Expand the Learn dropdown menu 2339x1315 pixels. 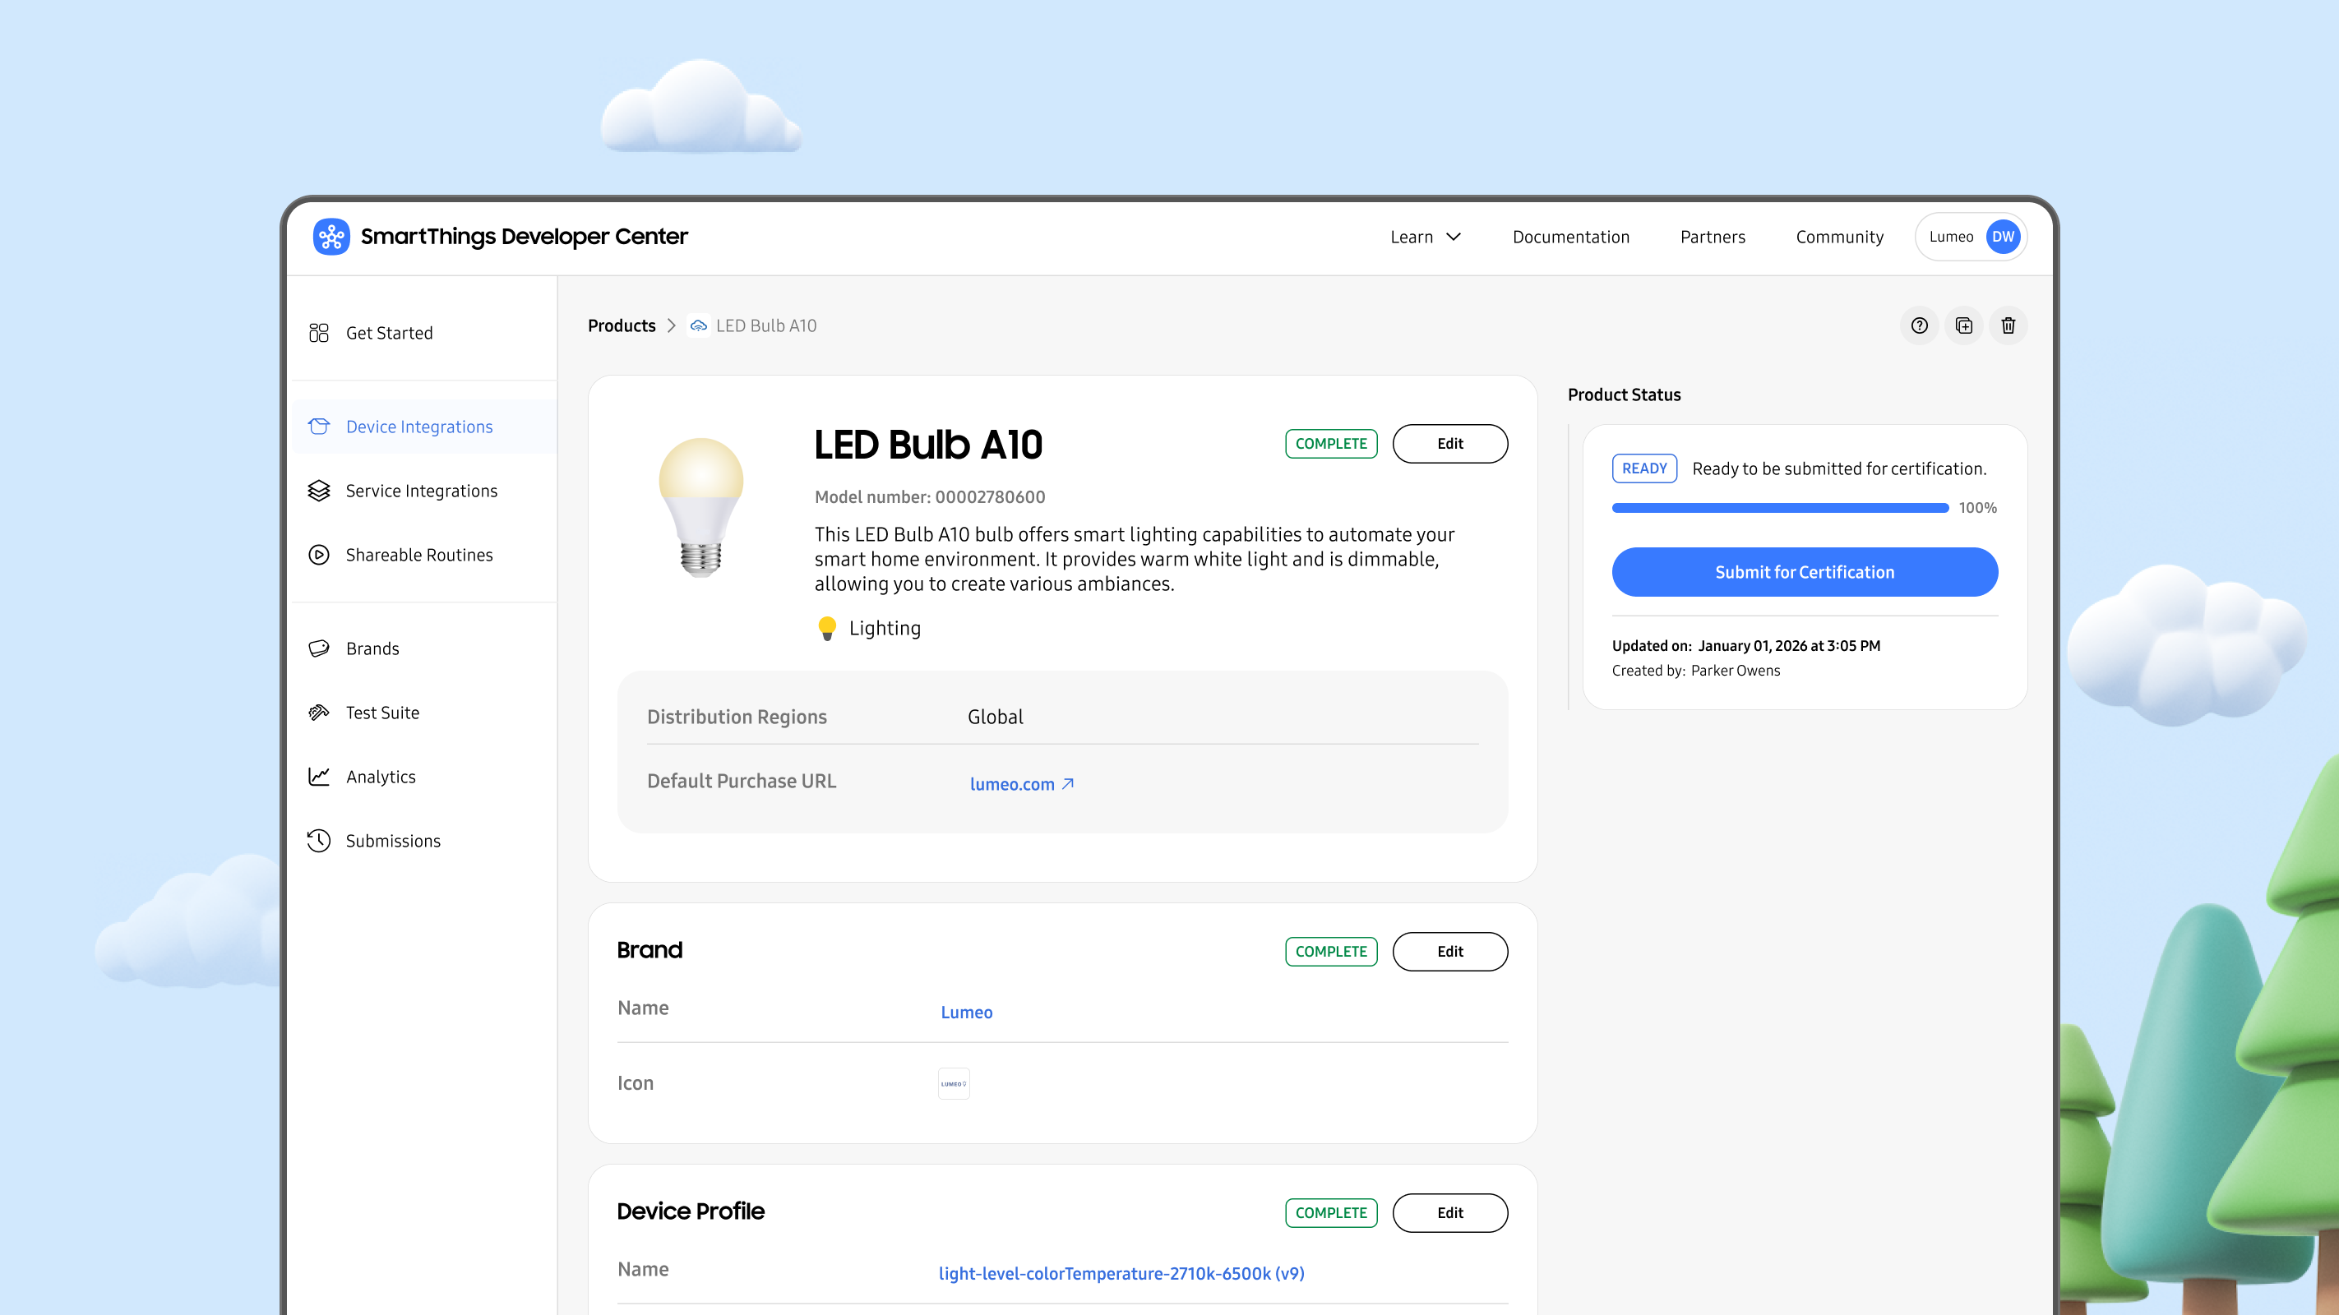tap(1426, 237)
